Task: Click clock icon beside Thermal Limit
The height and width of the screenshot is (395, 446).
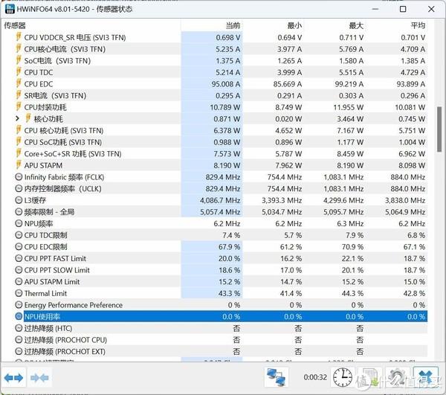Action: [19, 293]
